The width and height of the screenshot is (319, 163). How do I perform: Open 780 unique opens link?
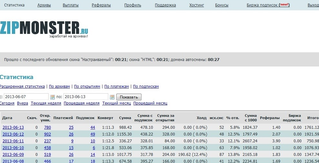pos(47,127)
